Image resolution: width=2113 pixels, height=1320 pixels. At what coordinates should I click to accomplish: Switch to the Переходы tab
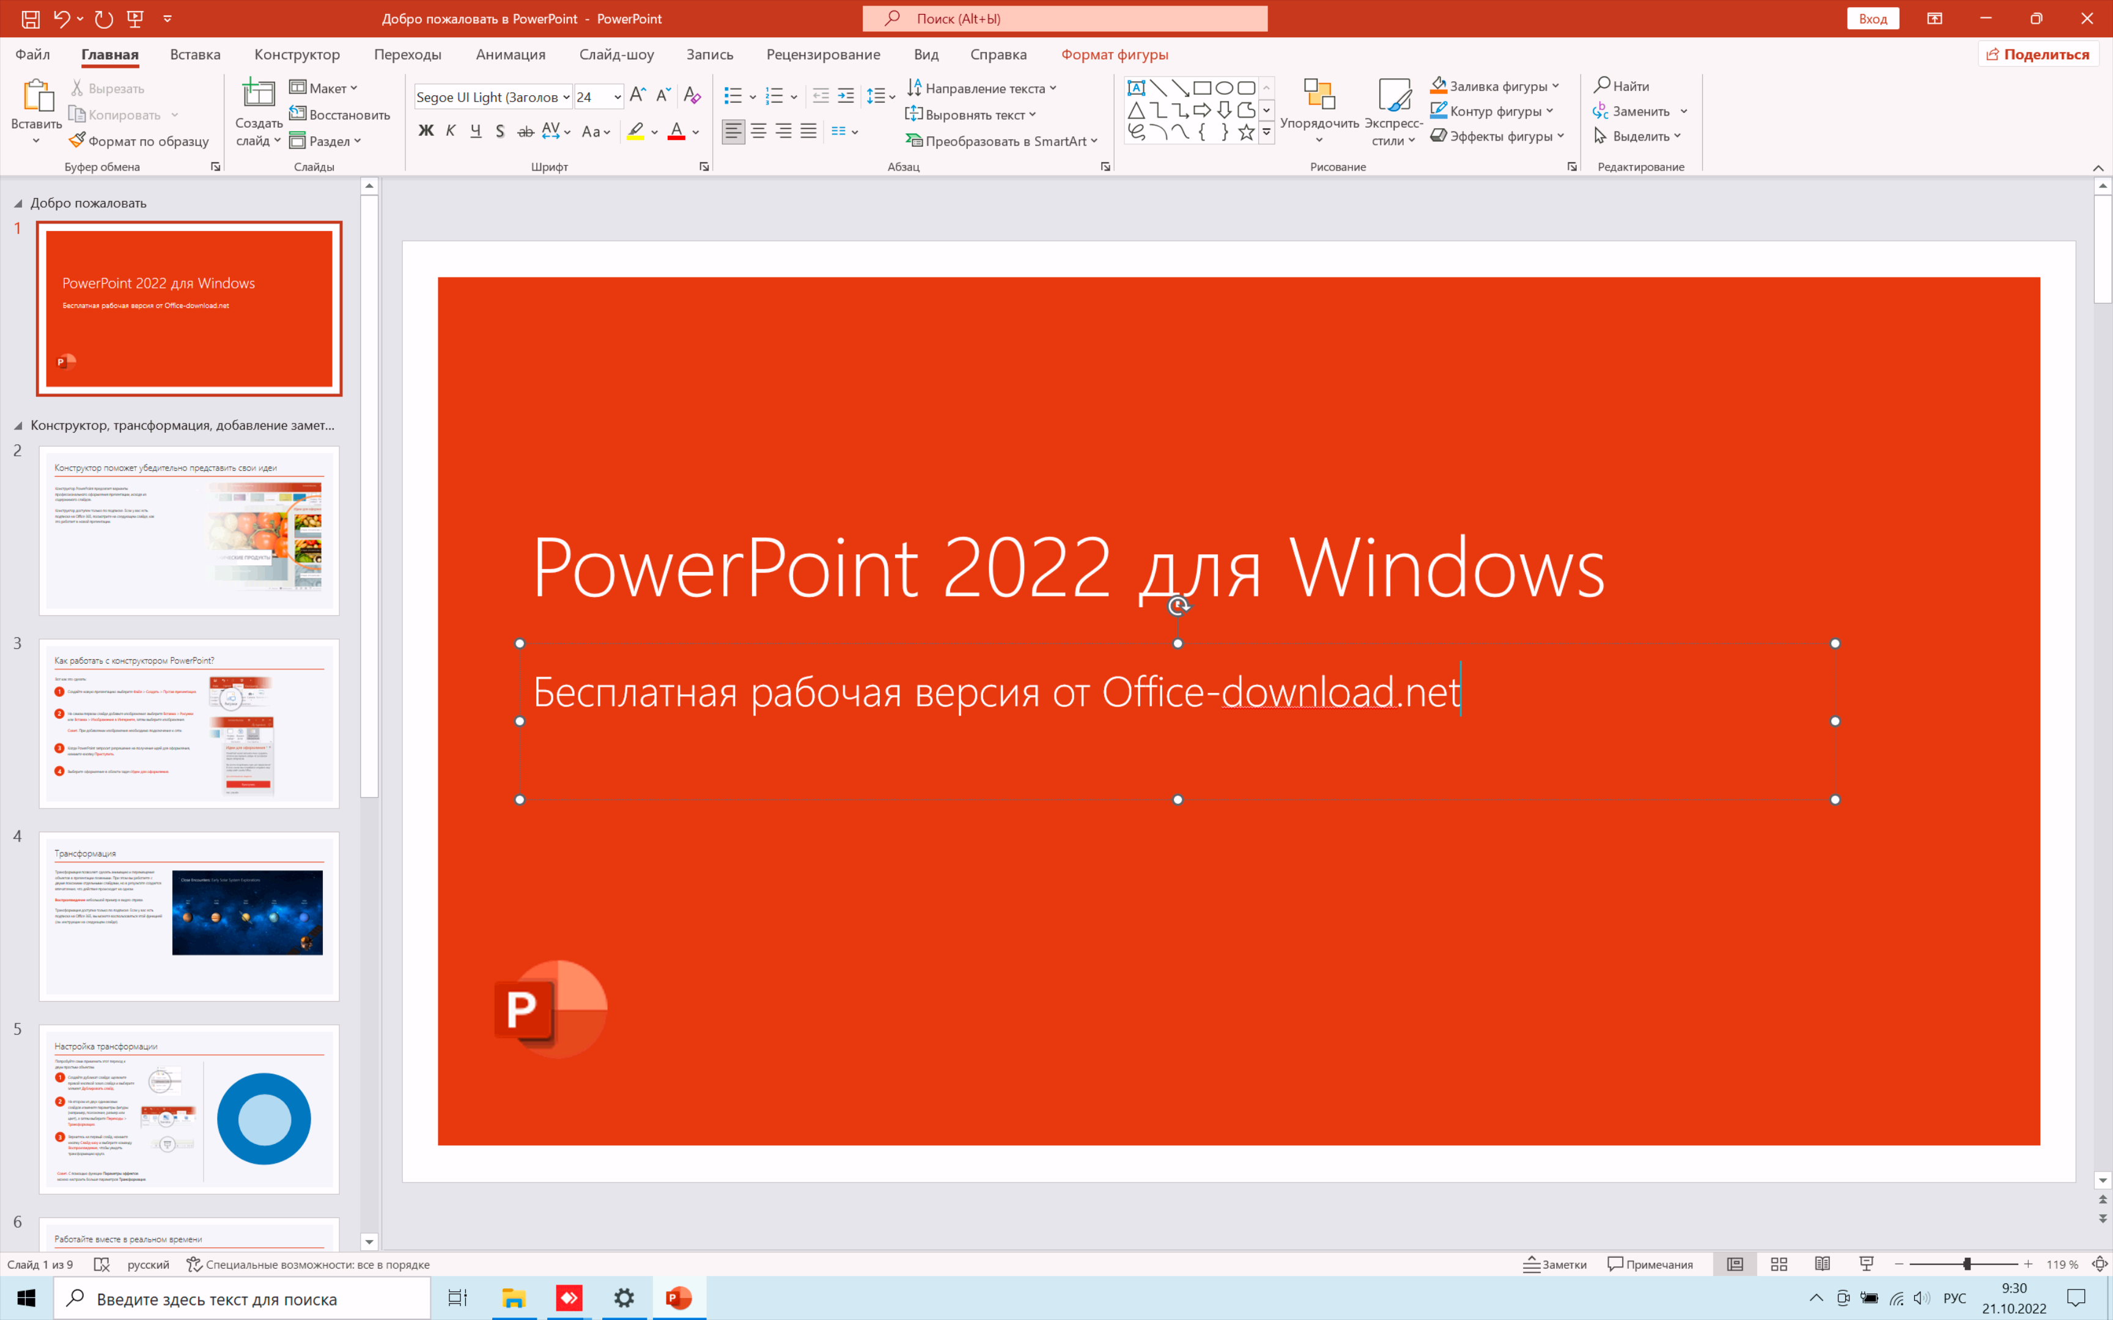click(408, 54)
